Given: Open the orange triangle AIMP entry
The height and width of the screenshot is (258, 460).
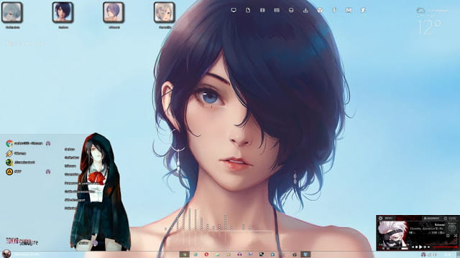Looking at the screenshot, I should point(9,171).
